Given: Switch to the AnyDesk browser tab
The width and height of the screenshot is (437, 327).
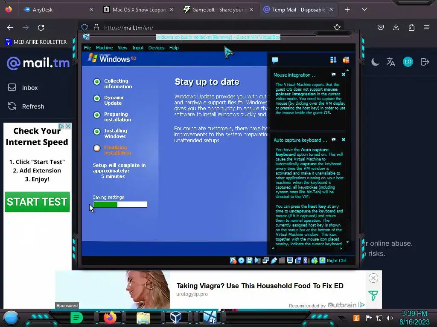Looking at the screenshot, I should pos(58,9).
